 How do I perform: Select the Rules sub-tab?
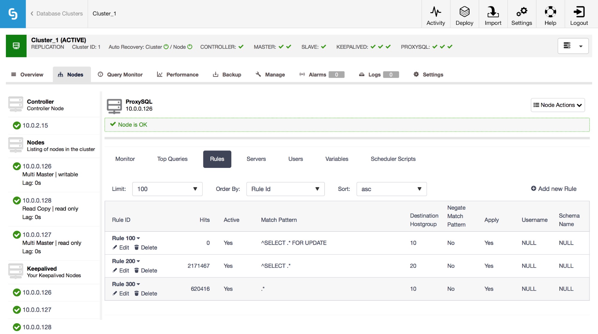pyautogui.click(x=217, y=159)
